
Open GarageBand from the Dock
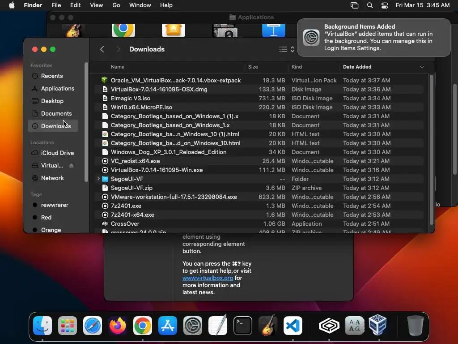pos(268,325)
